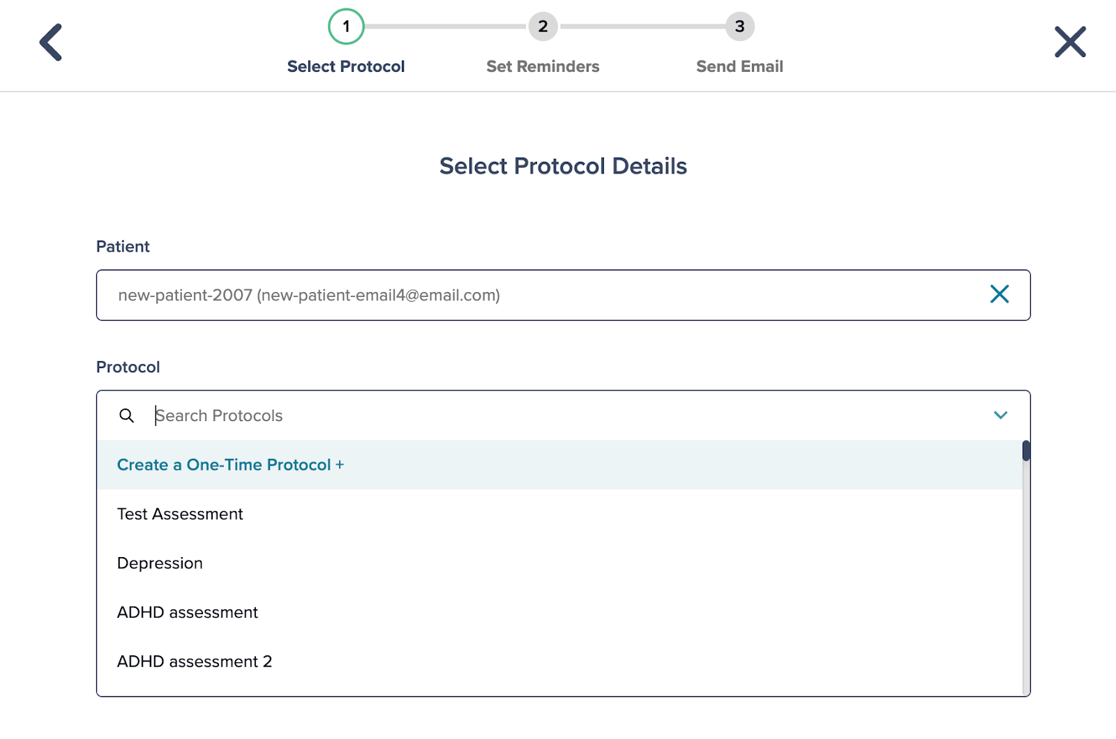Pick ADHD assessment 2 from the list
Image resolution: width=1116 pixels, height=739 pixels.
[x=559, y=662]
